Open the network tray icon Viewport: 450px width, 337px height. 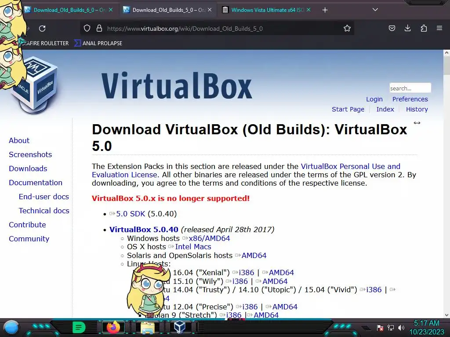coord(391,328)
